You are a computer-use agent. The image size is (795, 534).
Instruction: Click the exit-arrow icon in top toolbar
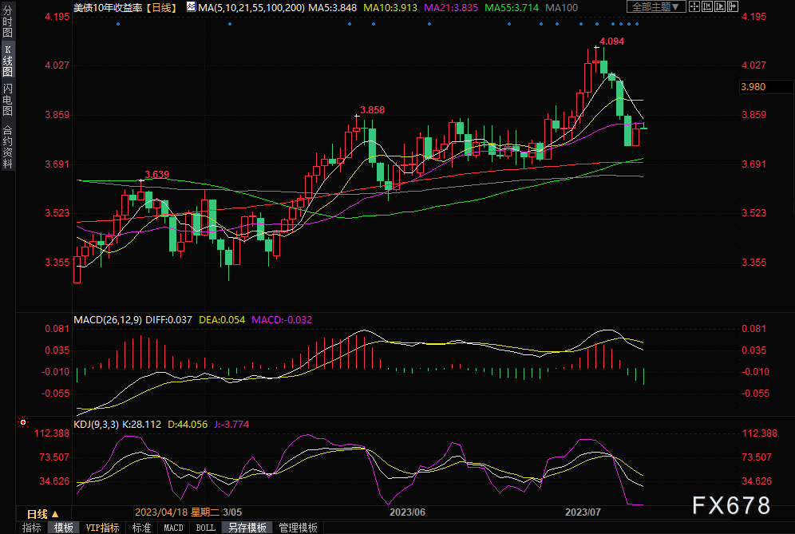[733, 6]
